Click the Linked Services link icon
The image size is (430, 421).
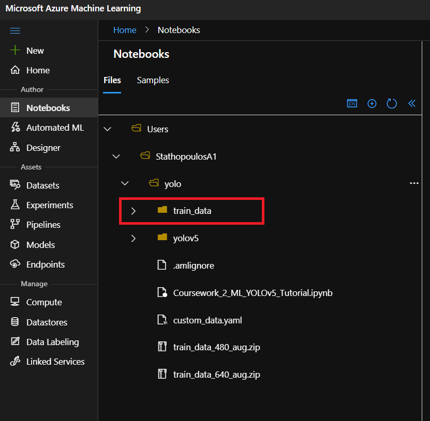[x=15, y=361]
